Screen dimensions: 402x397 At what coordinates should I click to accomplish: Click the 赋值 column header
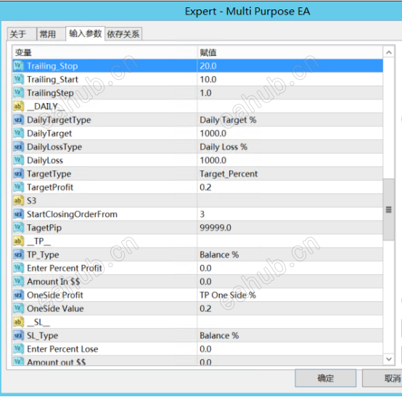290,52
